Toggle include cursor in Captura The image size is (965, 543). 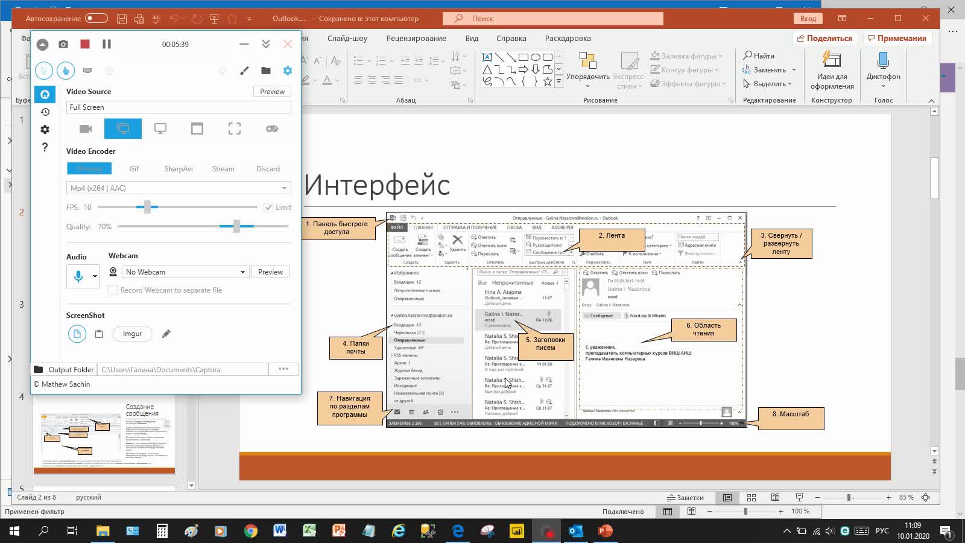pos(44,71)
